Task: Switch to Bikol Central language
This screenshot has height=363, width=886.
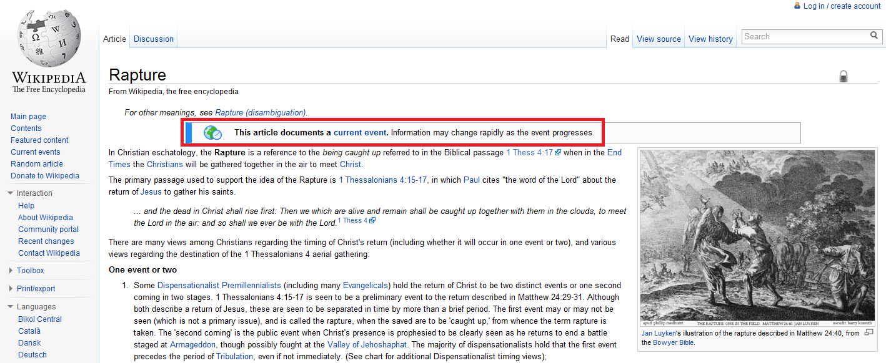Action: pos(40,319)
